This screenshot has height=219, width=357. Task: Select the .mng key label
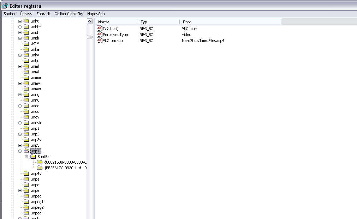point(35,95)
